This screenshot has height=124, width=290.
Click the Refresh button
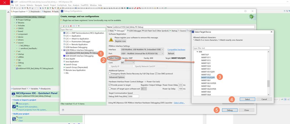point(171,54)
